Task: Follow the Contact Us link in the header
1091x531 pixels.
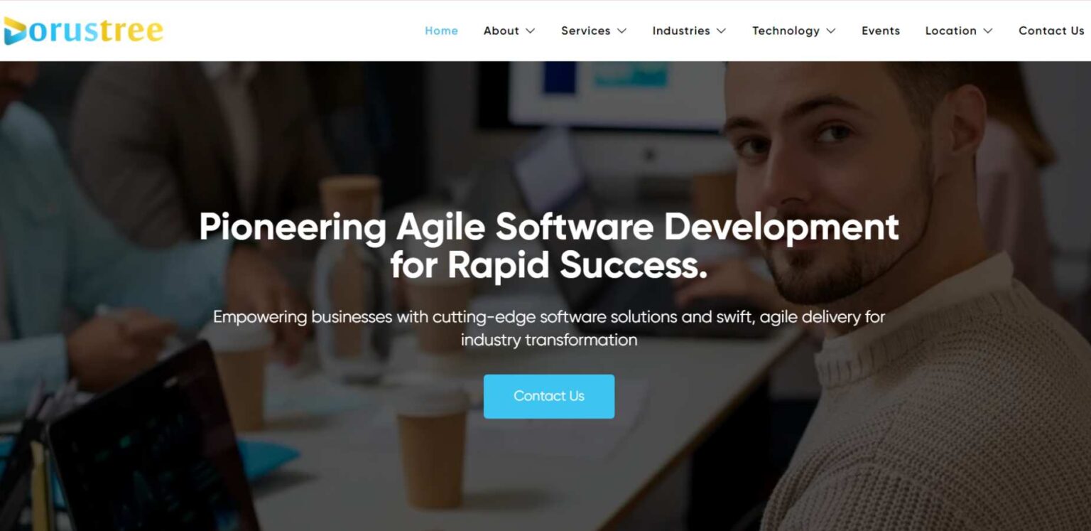Action: point(1051,31)
